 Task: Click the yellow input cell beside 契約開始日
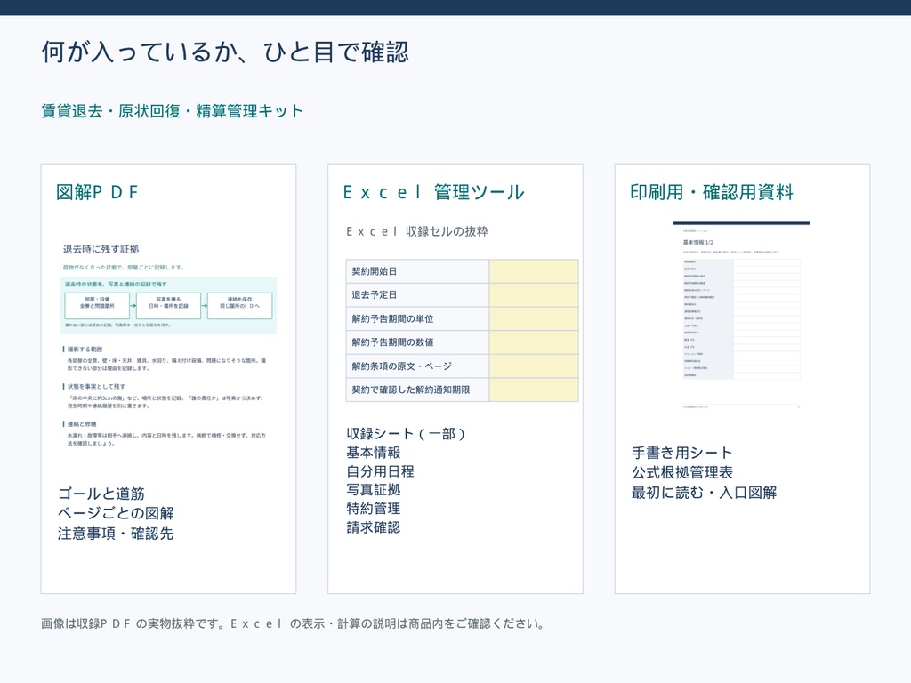point(534,271)
